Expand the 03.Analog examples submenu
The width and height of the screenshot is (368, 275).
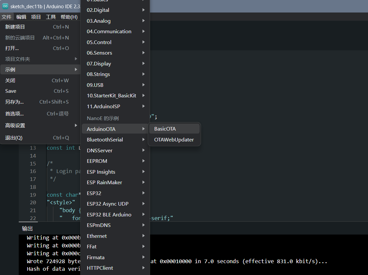115,21
